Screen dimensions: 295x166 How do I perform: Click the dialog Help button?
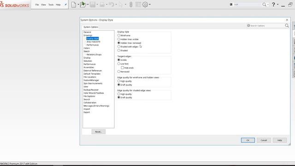(x=280, y=140)
